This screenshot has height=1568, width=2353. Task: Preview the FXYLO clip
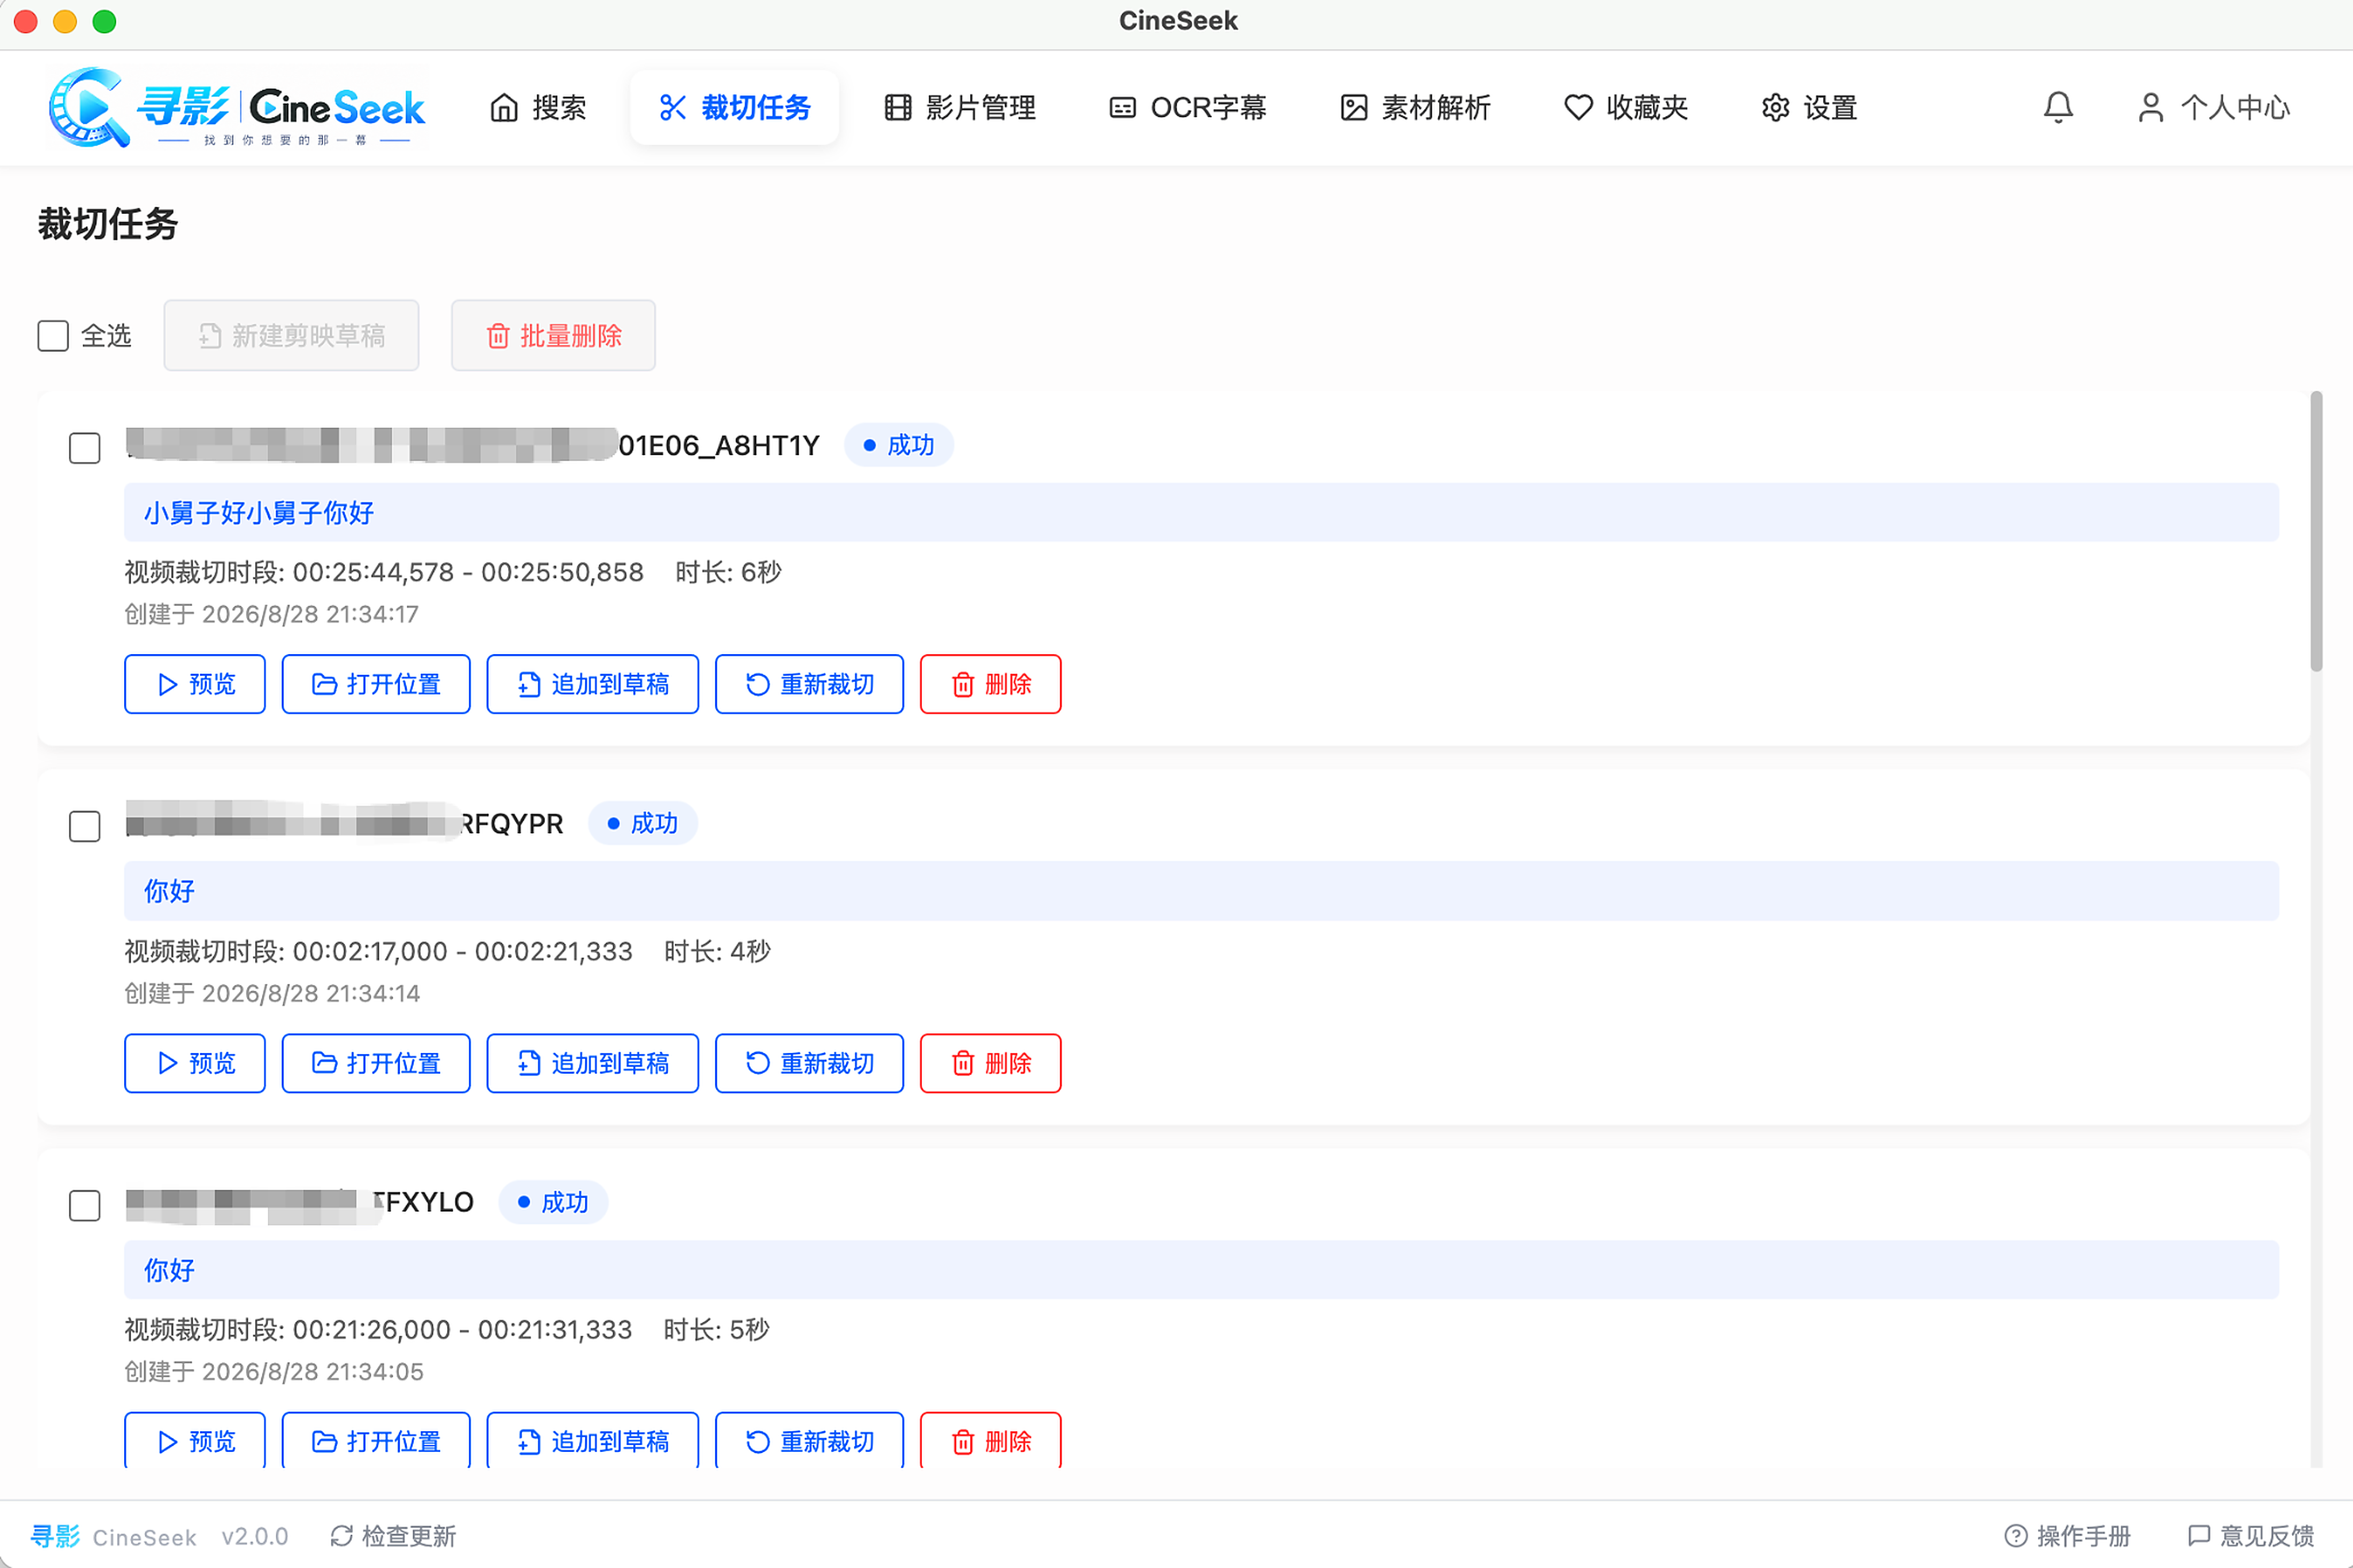tap(195, 1441)
